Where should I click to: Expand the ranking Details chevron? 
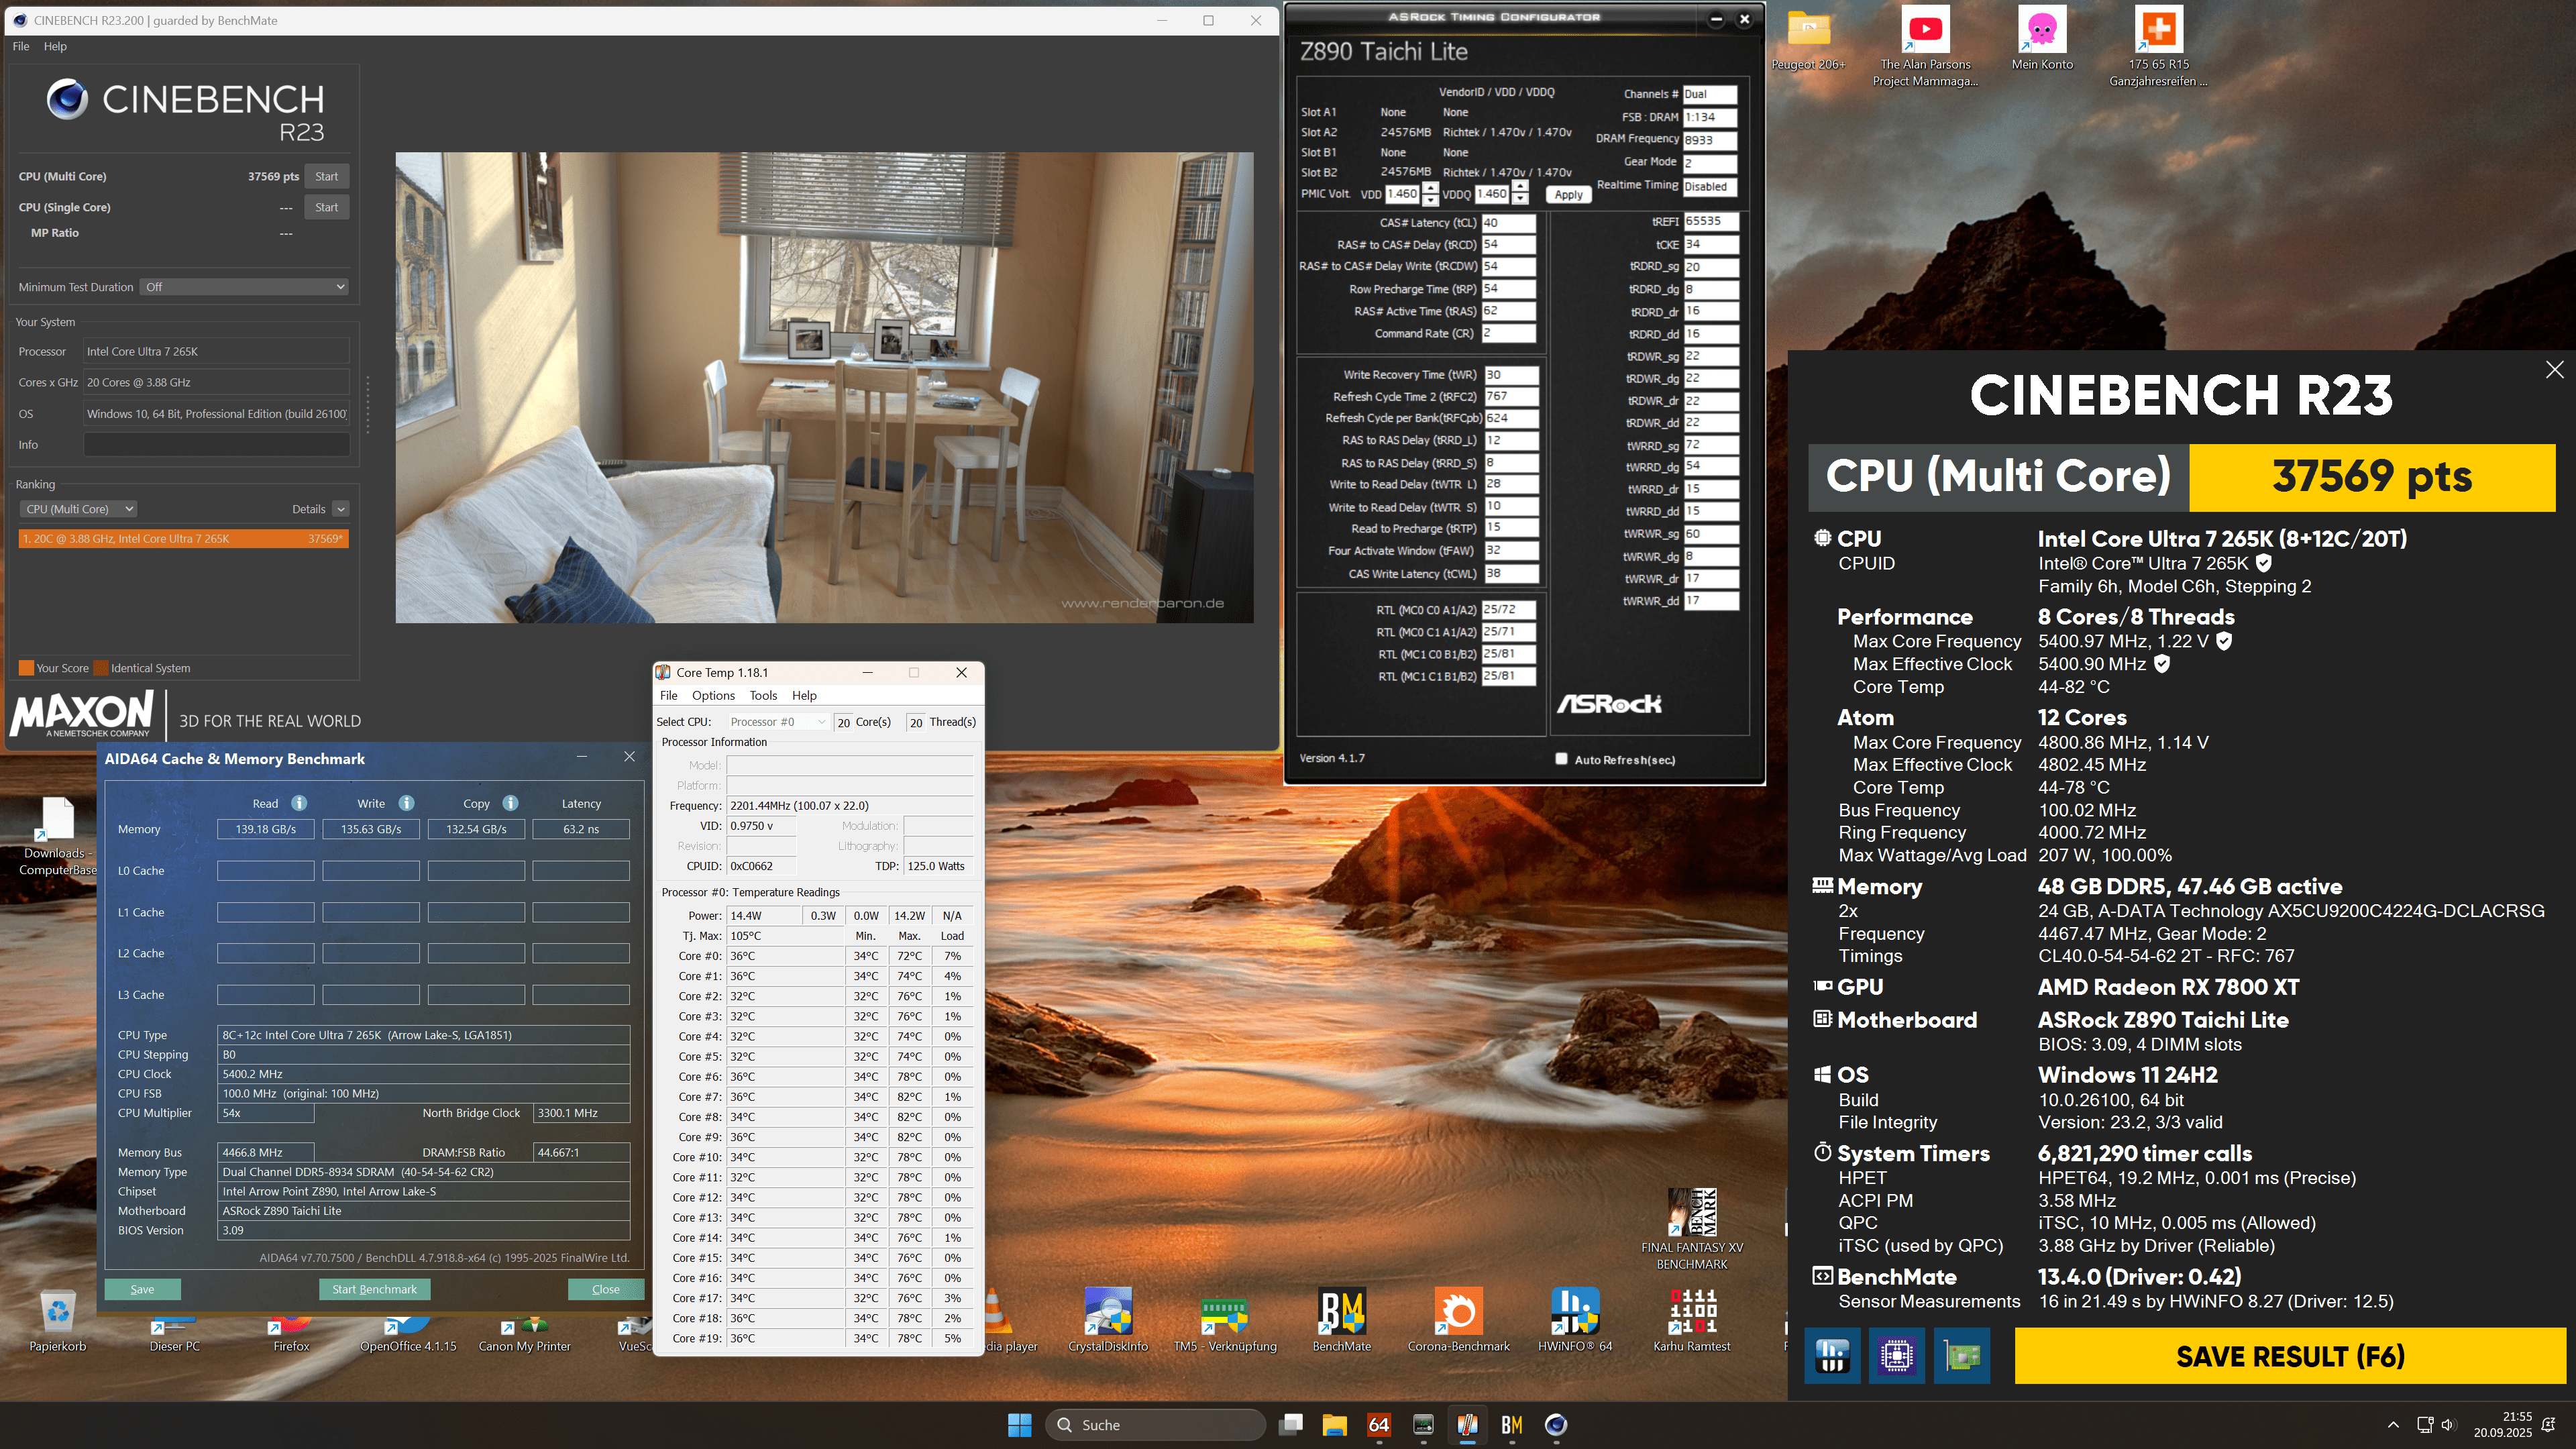341,509
